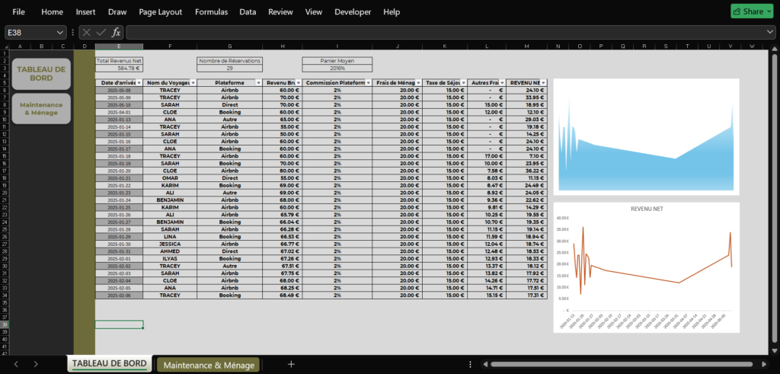The image size is (780, 374).
Task: Click the Maintenance & Ménage sidebar button
Action: point(41,108)
